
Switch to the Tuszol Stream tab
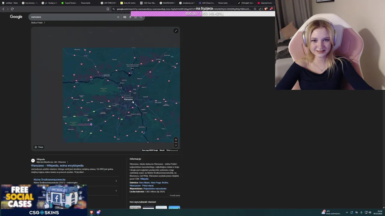[69, 3]
